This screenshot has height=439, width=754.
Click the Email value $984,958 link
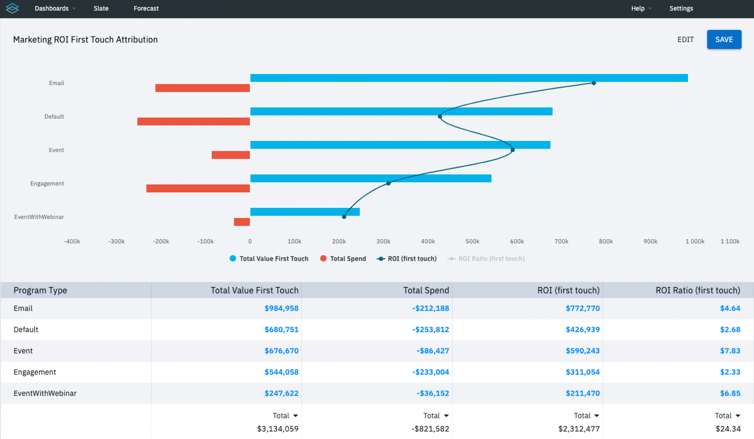click(282, 308)
